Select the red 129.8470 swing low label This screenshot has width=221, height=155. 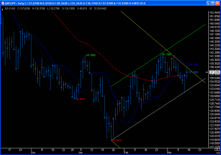click(x=80, y=99)
